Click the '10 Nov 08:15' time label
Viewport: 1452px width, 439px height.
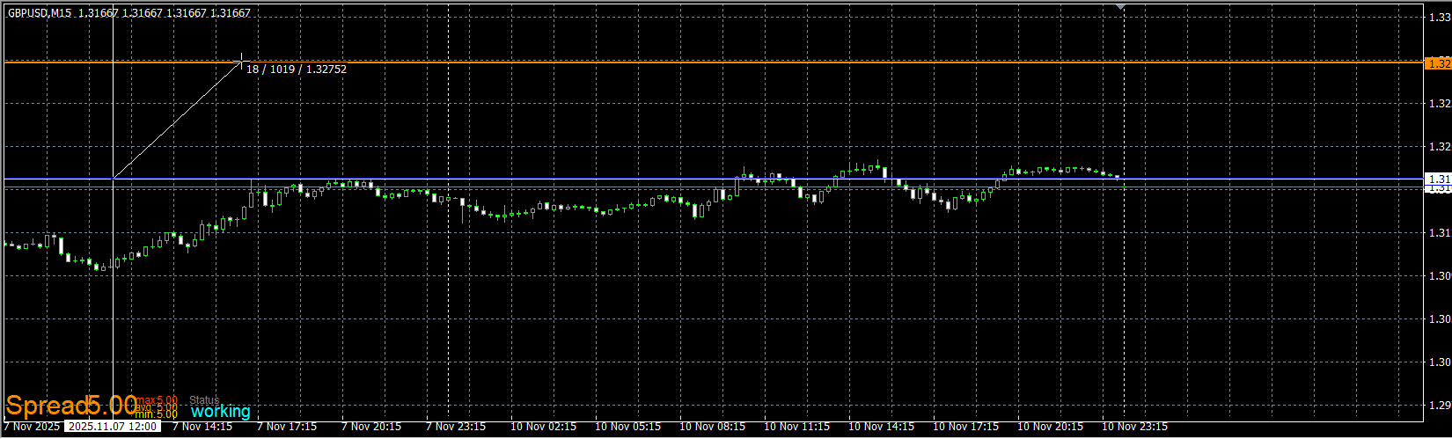(x=713, y=427)
